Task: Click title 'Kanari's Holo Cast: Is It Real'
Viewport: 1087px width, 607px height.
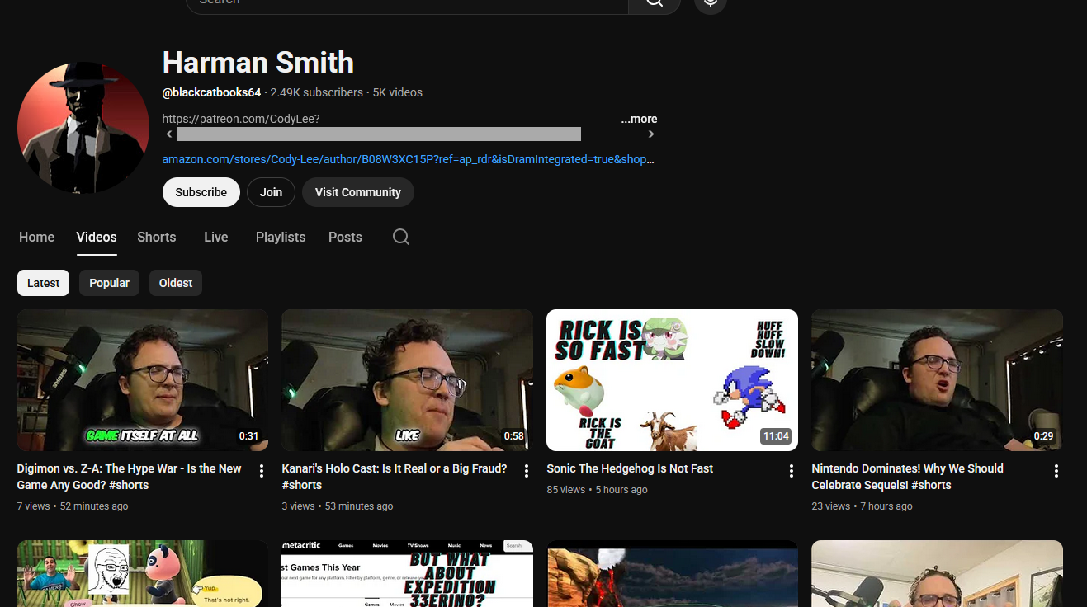Action: 395,477
